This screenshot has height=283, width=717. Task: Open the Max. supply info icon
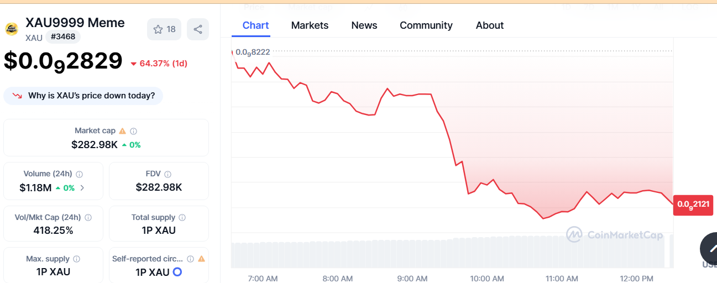(x=76, y=259)
